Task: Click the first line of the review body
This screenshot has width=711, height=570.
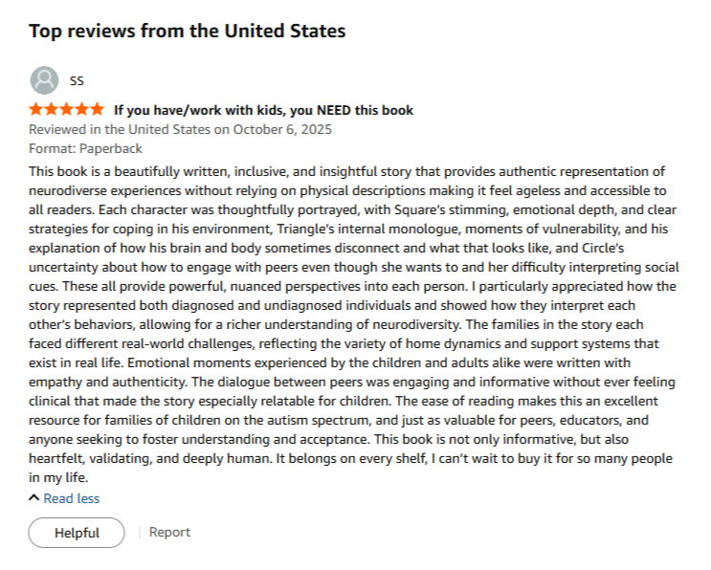Action: point(346,172)
